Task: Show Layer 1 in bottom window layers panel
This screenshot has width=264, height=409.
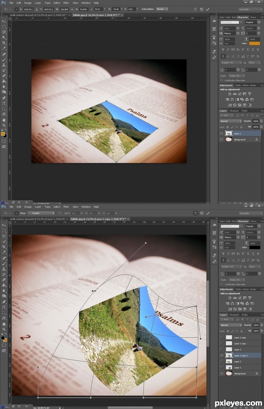Action: point(221,367)
